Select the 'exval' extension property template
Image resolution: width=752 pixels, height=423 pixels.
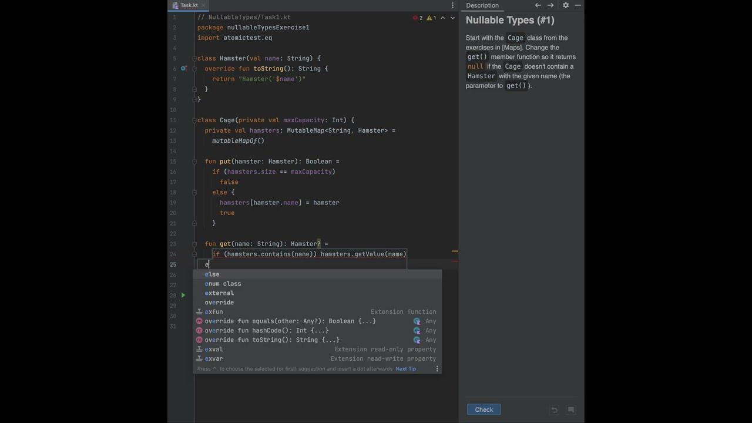pyautogui.click(x=317, y=350)
